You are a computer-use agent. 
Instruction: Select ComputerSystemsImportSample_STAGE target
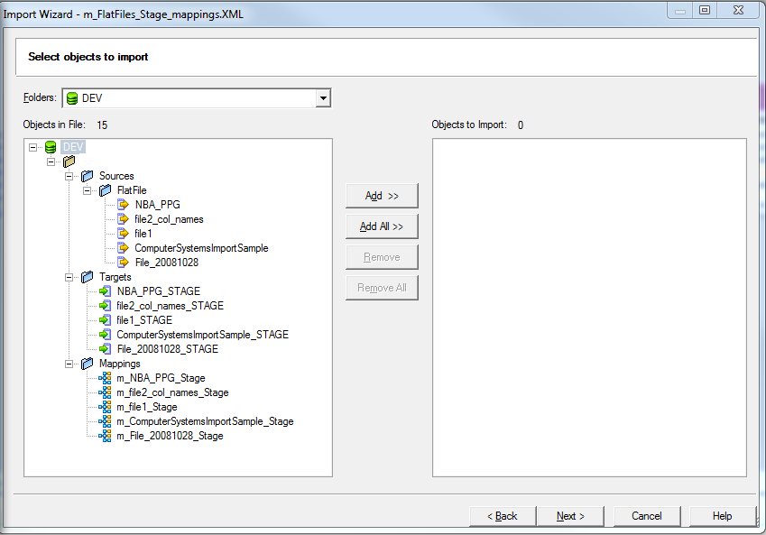coord(106,335)
